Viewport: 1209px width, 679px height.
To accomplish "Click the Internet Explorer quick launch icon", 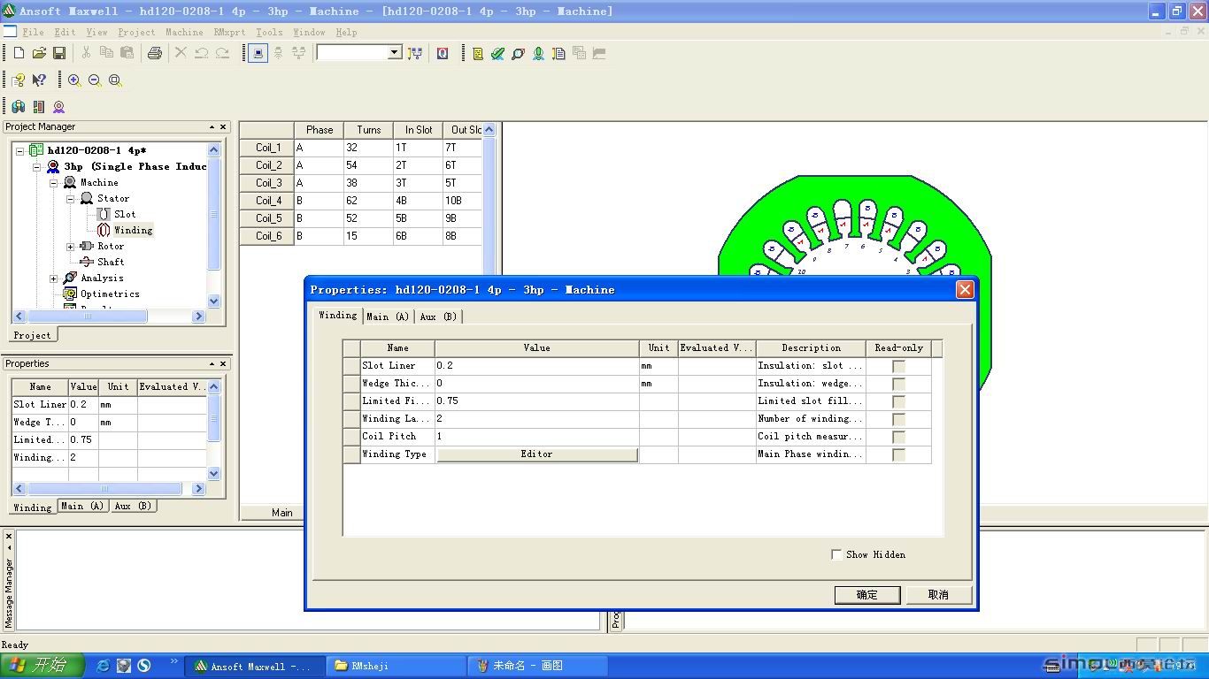I will 103,666.
